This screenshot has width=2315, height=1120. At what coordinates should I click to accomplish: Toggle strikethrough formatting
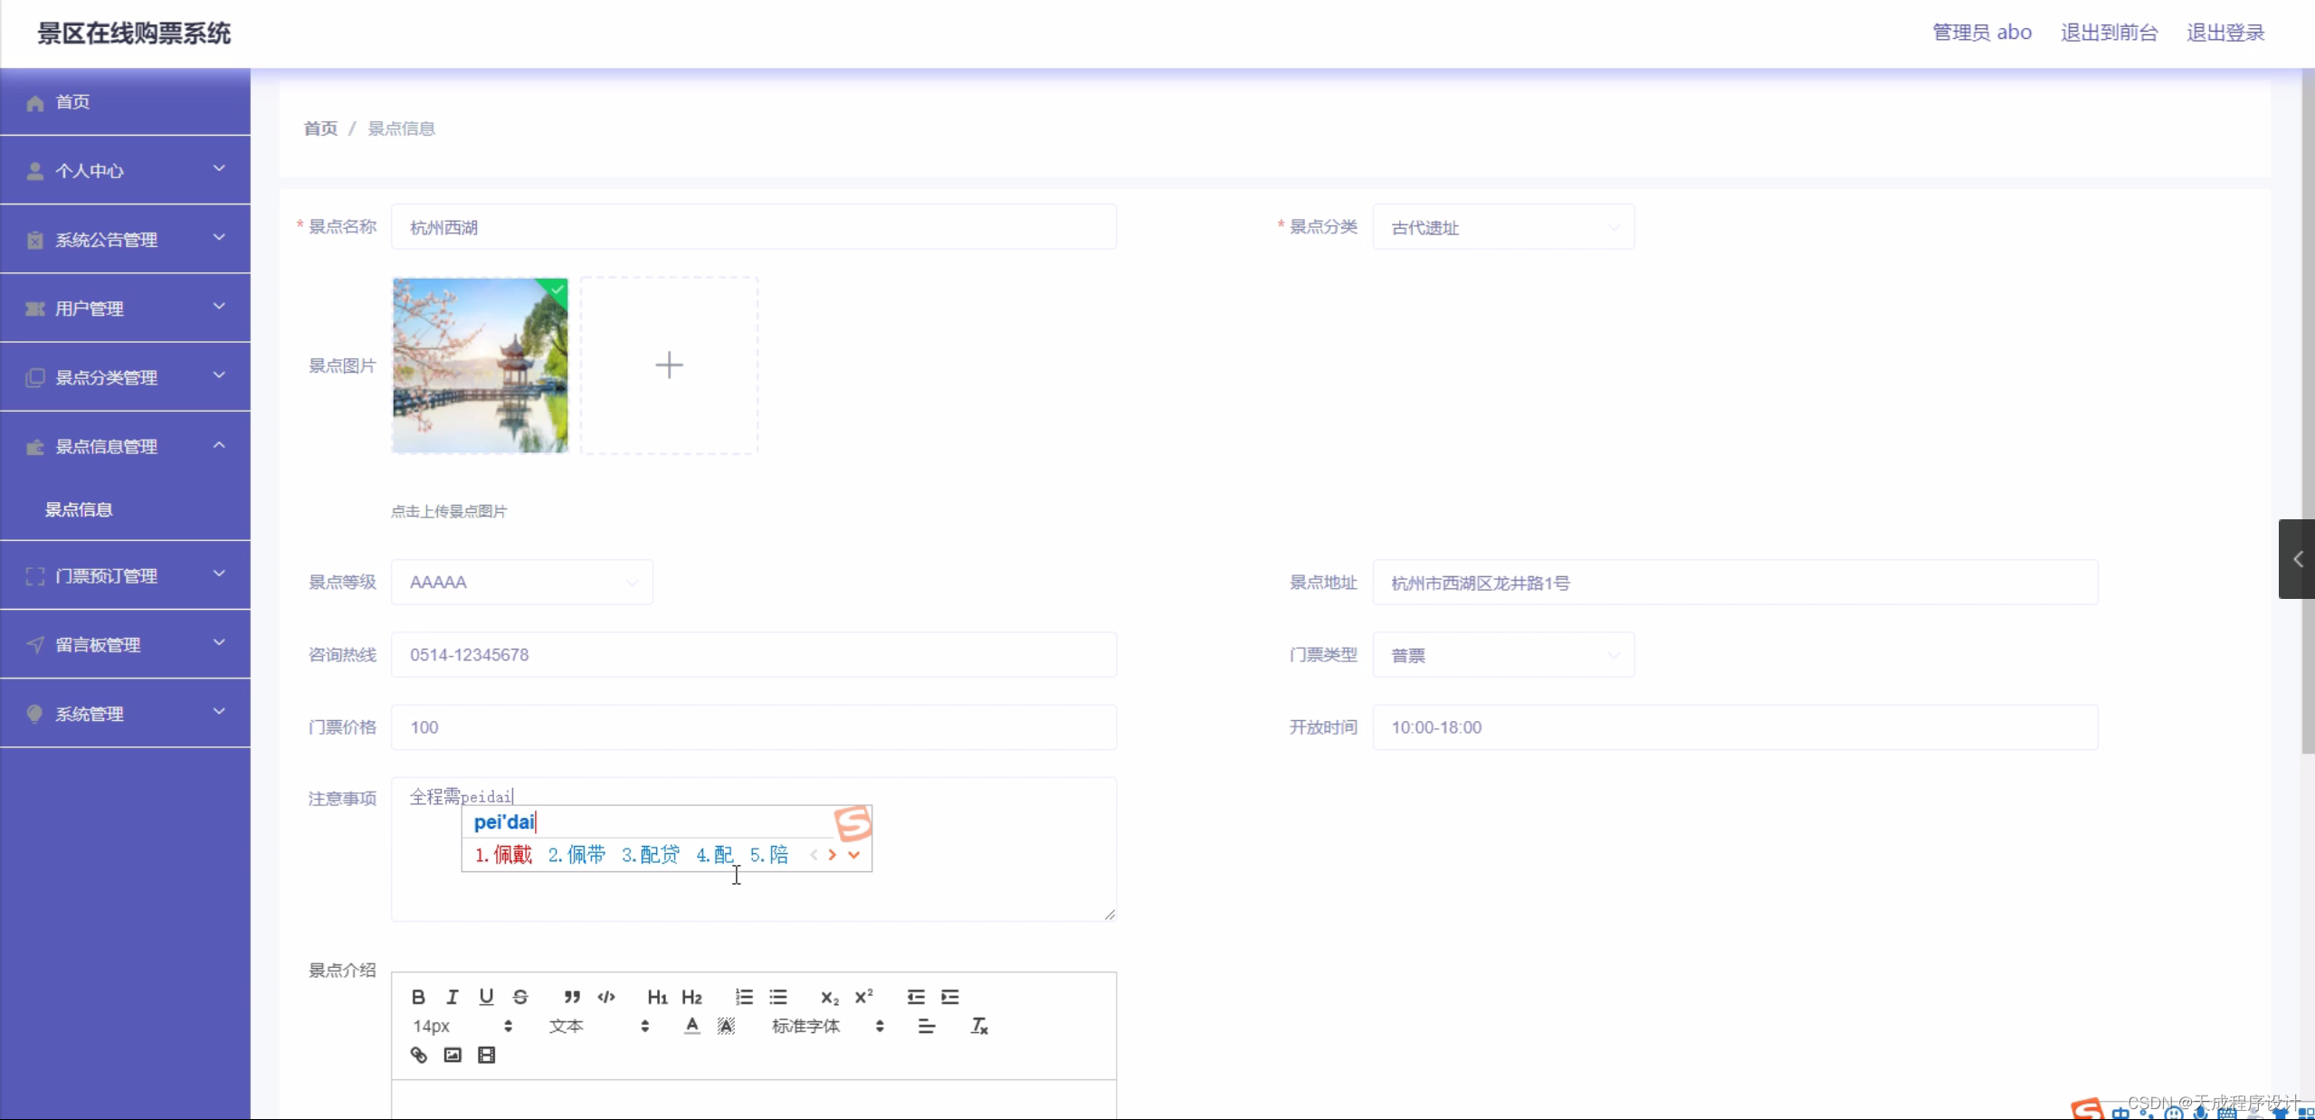click(x=520, y=998)
